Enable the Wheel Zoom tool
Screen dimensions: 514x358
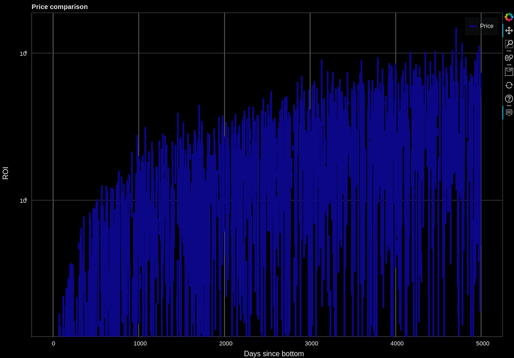pyautogui.click(x=508, y=57)
